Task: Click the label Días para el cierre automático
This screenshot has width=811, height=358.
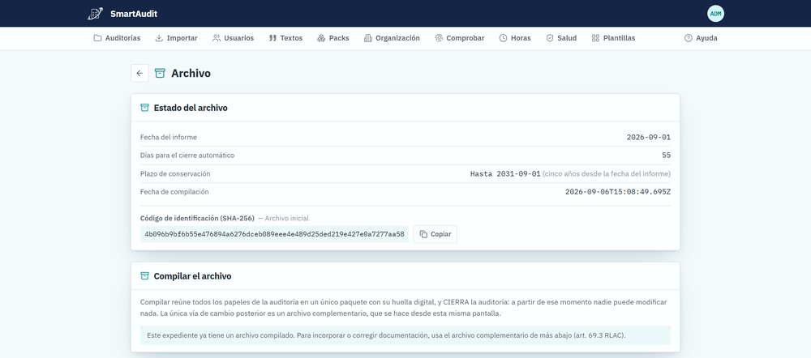Action: click(187, 156)
